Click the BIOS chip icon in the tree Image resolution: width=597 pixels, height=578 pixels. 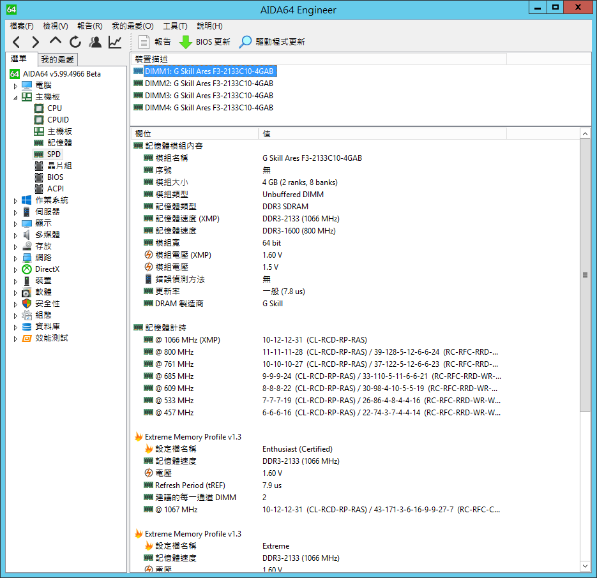[39, 177]
